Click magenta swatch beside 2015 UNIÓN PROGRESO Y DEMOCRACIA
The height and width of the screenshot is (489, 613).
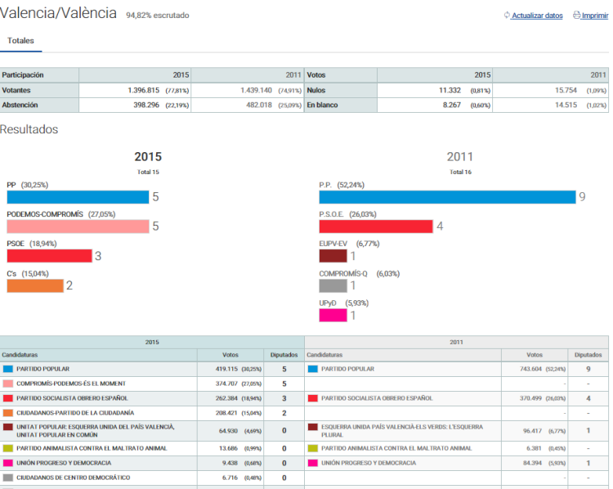pyautogui.click(x=8, y=463)
